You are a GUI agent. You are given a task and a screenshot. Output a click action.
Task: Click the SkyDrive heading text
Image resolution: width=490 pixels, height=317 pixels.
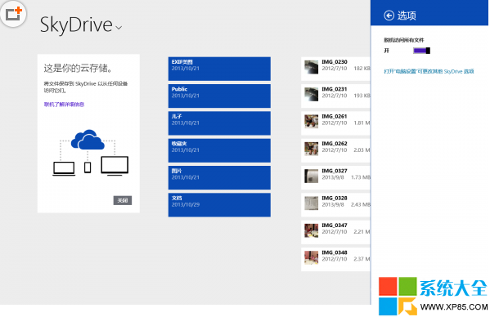point(76,25)
